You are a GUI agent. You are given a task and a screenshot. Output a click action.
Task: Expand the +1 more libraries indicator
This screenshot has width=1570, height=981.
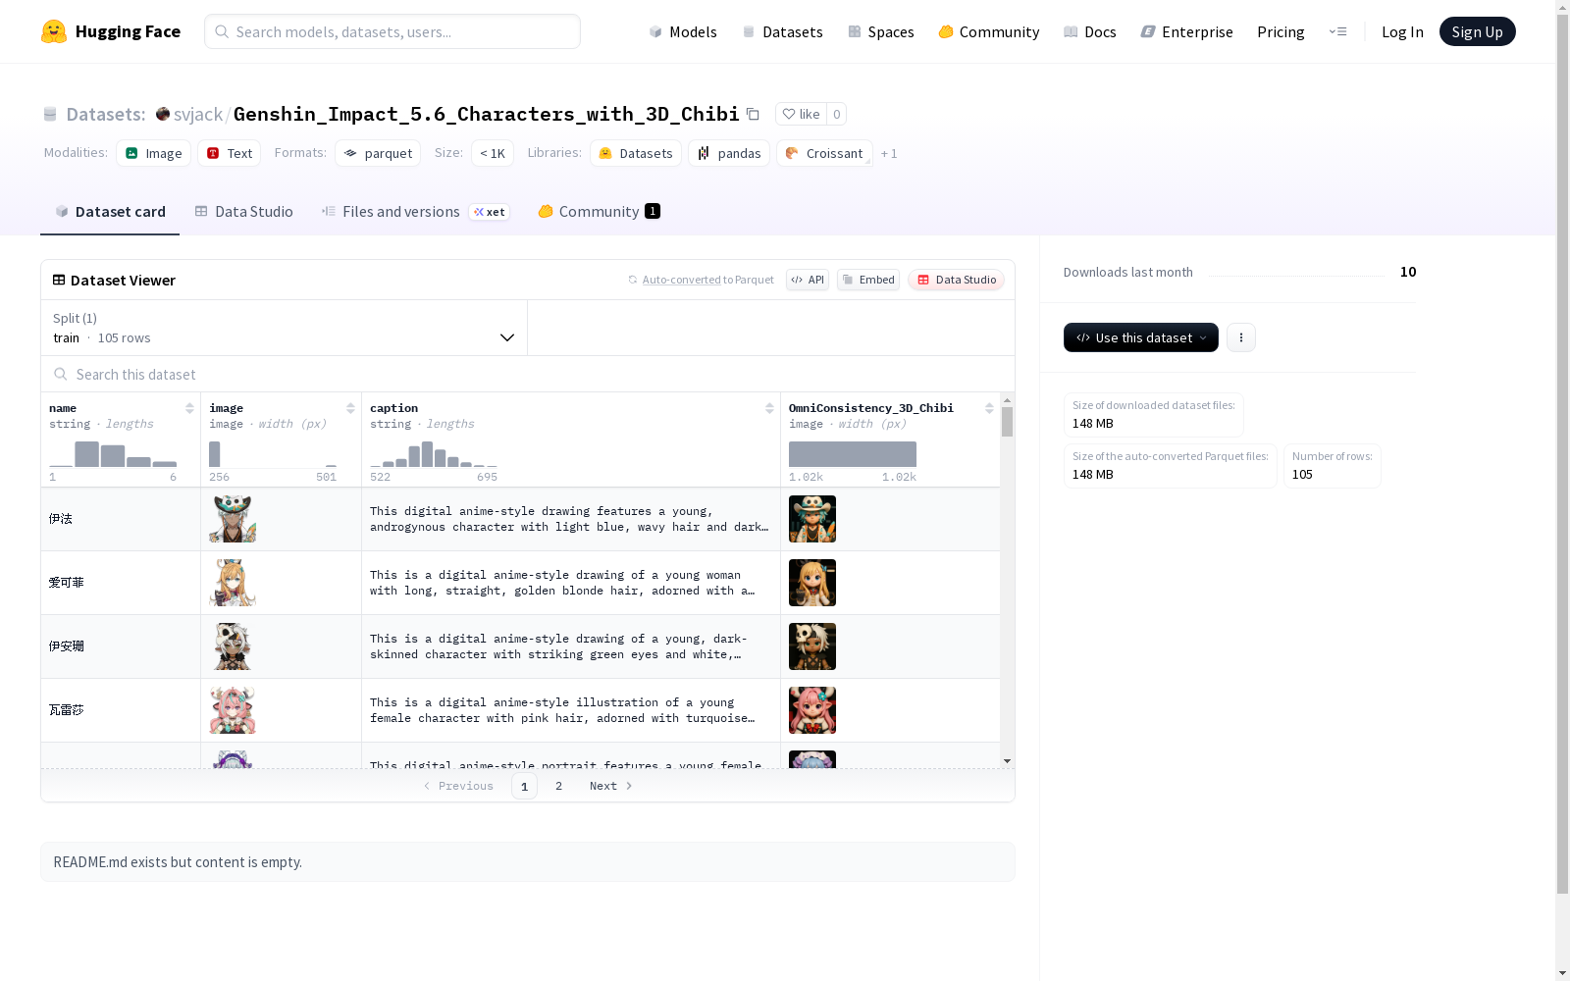click(x=889, y=154)
